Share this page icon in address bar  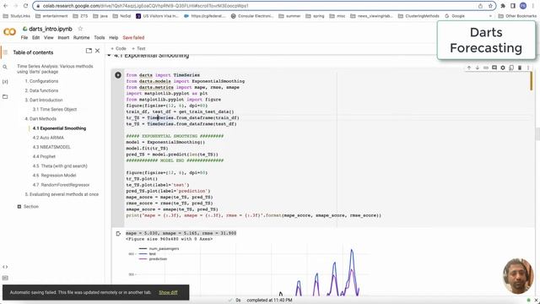click(480, 6)
